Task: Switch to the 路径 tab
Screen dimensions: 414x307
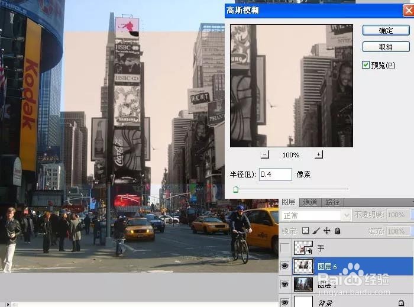Action: 332,202
